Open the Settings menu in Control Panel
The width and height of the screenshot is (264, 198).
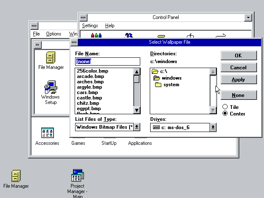90,26
